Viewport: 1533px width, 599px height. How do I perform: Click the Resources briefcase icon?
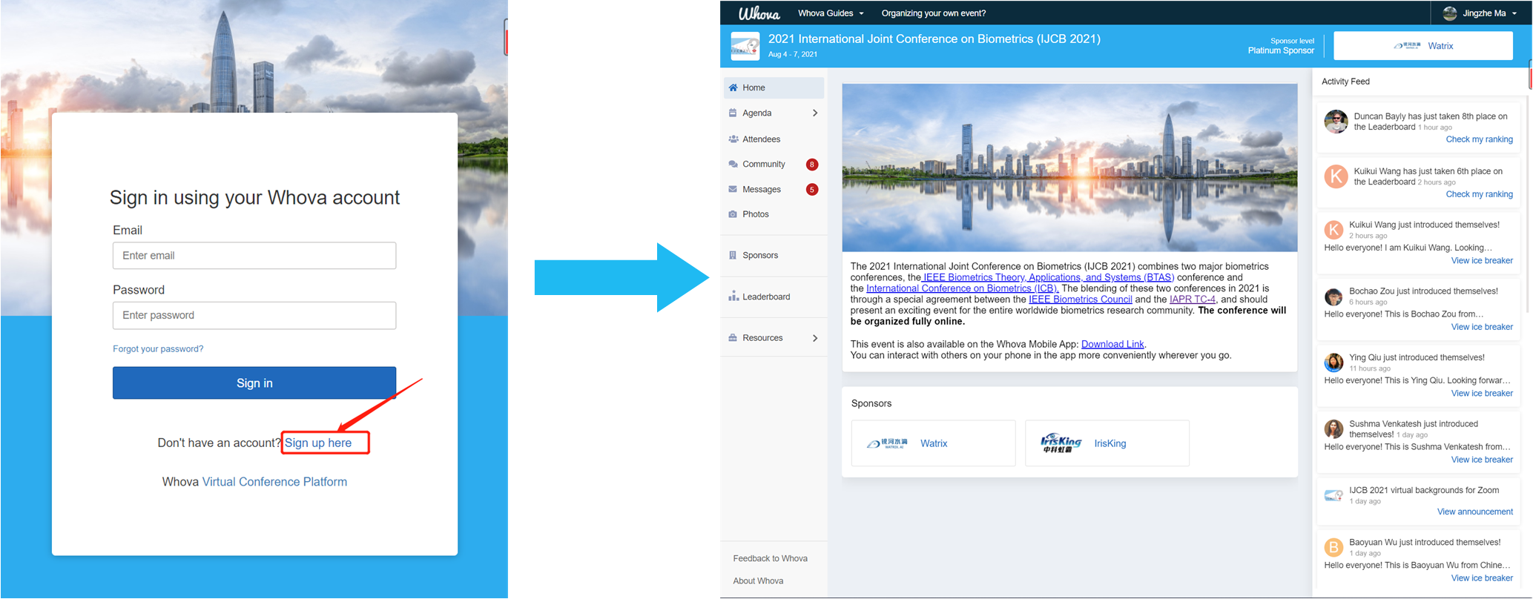733,337
